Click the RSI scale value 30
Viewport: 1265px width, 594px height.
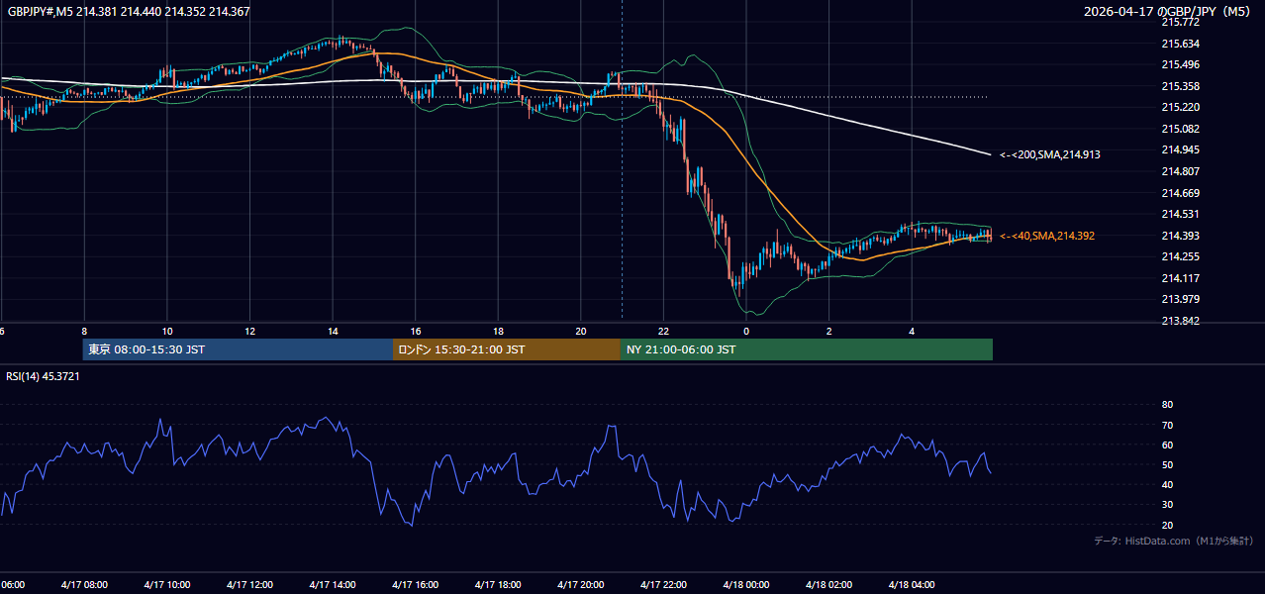(1167, 504)
